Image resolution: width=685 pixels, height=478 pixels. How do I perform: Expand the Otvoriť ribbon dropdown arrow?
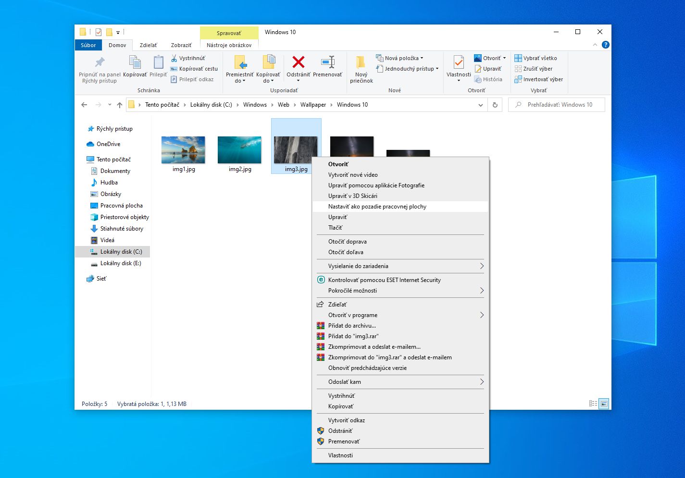pos(504,58)
